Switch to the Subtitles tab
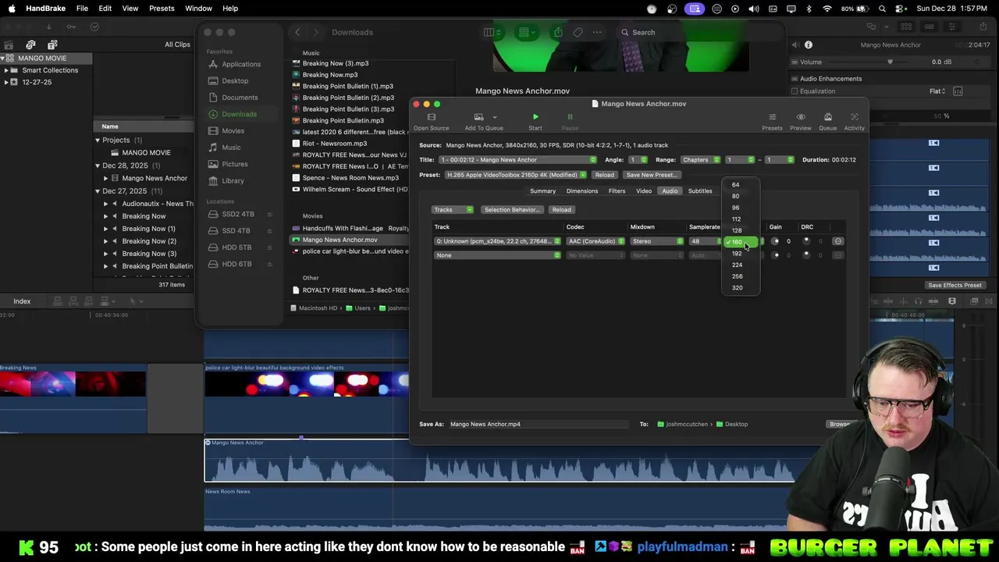The height and width of the screenshot is (562, 999). [x=700, y=191]
